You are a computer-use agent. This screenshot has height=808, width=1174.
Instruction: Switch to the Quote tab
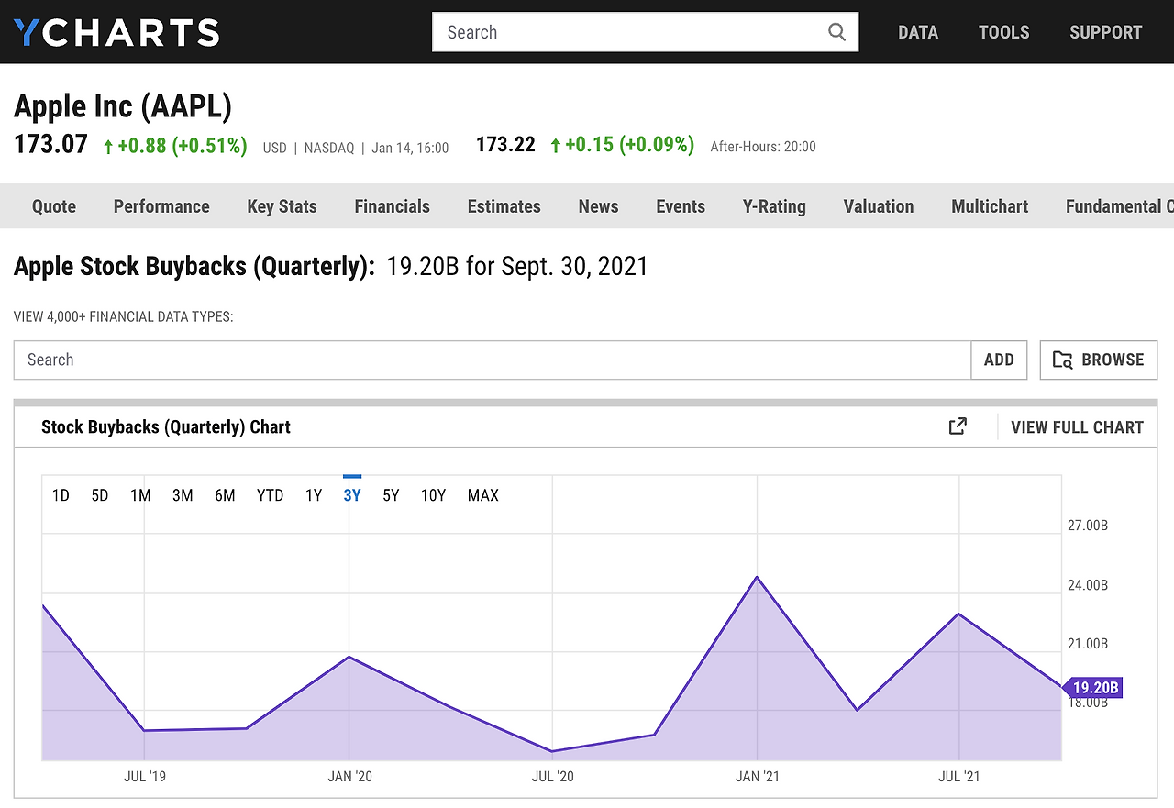(x=54, y=206)
